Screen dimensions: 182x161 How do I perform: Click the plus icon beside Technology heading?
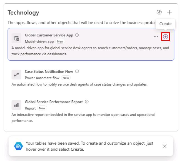(169, 12)
